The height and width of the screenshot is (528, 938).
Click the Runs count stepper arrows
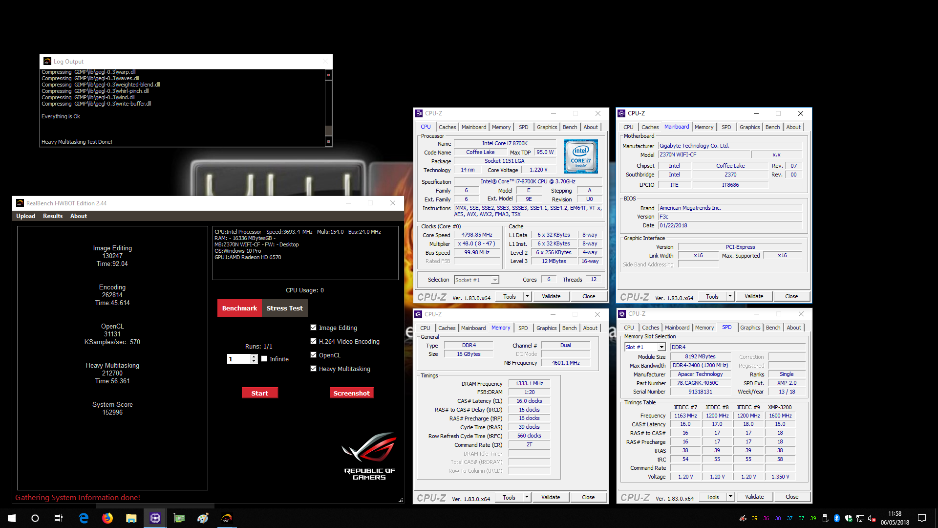click(254, 359)
